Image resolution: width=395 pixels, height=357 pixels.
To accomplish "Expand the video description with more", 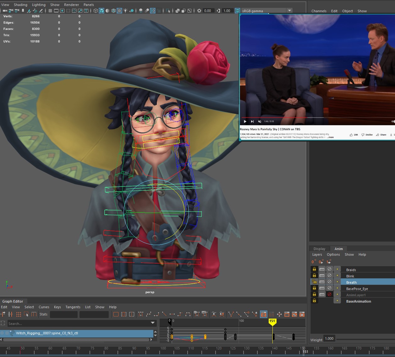I will (x=330, y=137).
